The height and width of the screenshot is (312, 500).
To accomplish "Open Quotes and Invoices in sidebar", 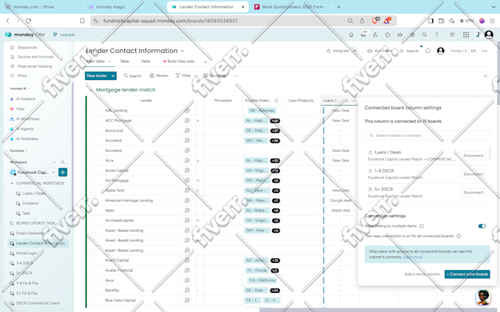I will click(x=35, y=57).
